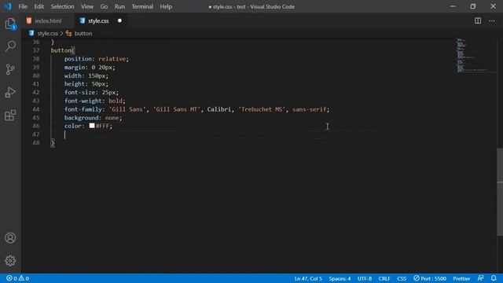Image resolution: width=503 pixels, height=283 pixels.
Task: Click the Port : 5500 live server indicator
Action: pyautogui.click(x=430, y=278)
